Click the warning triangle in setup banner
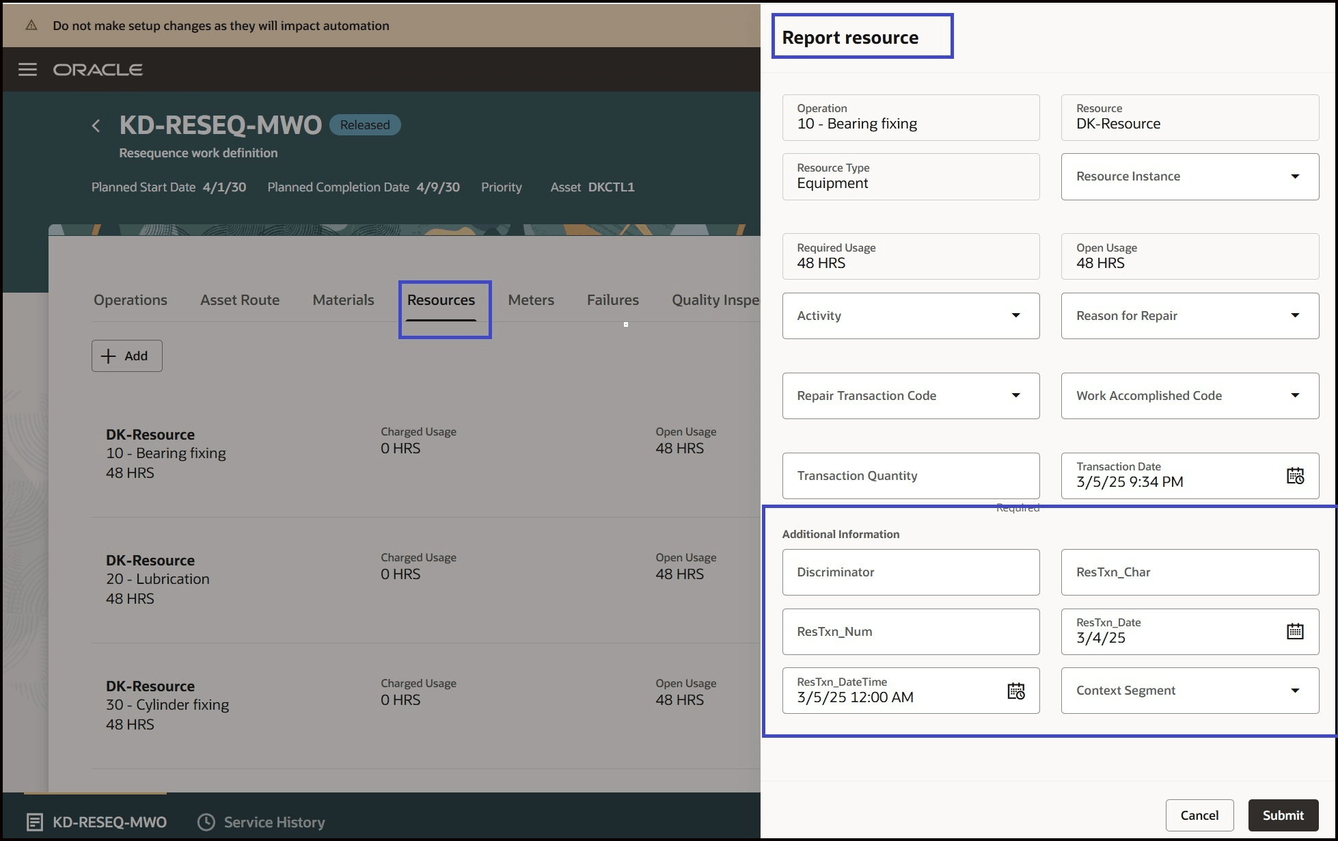The width and height of the screenshot is (1338, 841). (30, 25)
